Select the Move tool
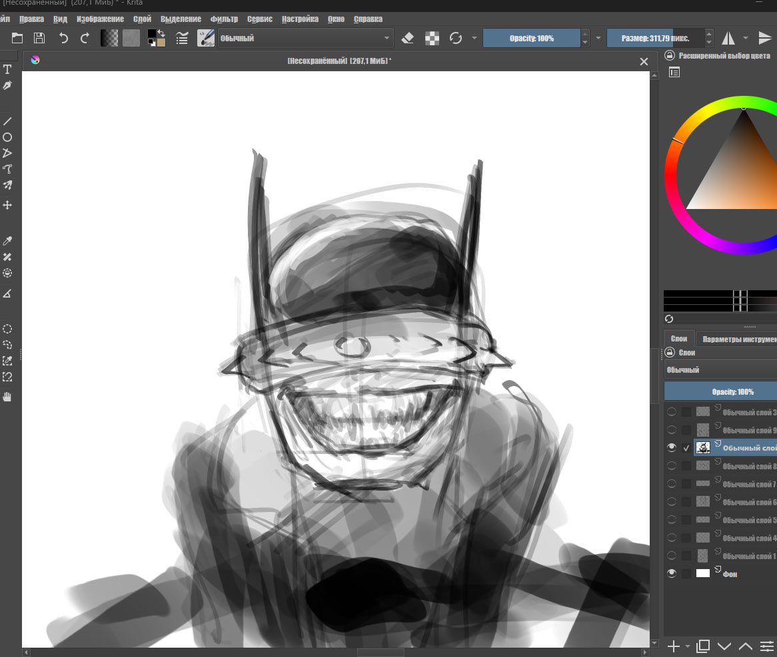The image size is (777, 657). click(7, 205)
